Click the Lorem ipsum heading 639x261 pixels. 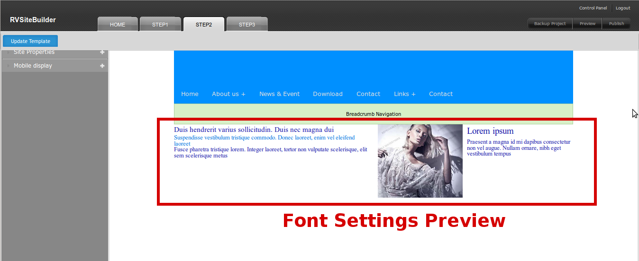490,131
